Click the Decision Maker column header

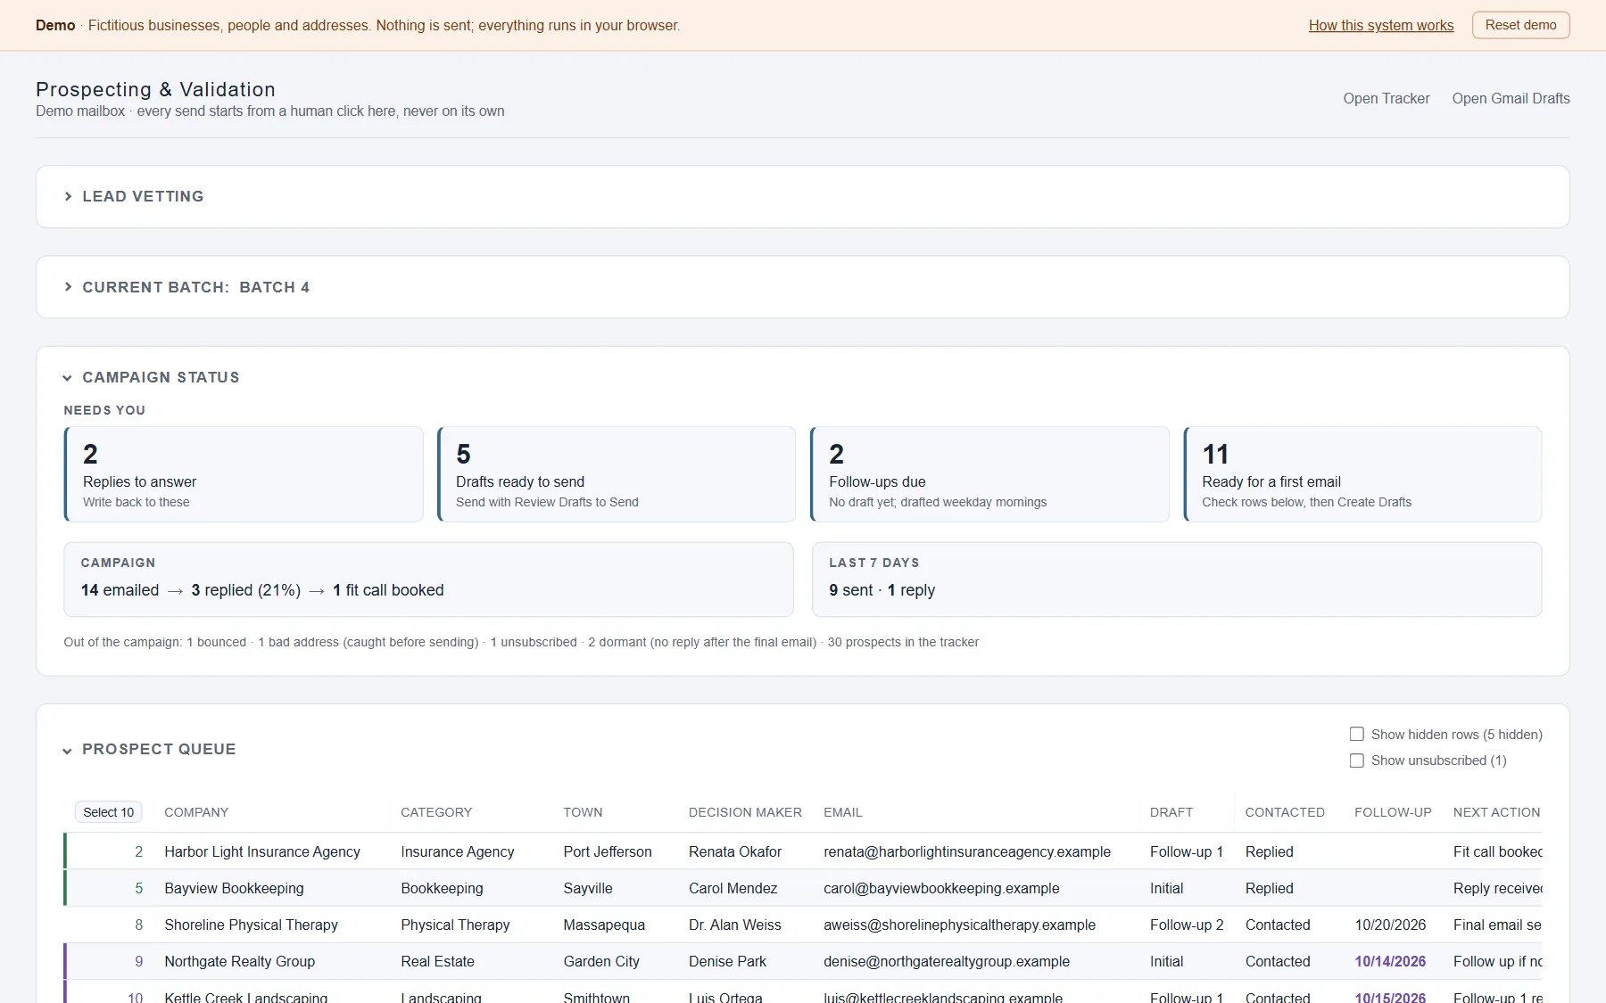[745, 812]
